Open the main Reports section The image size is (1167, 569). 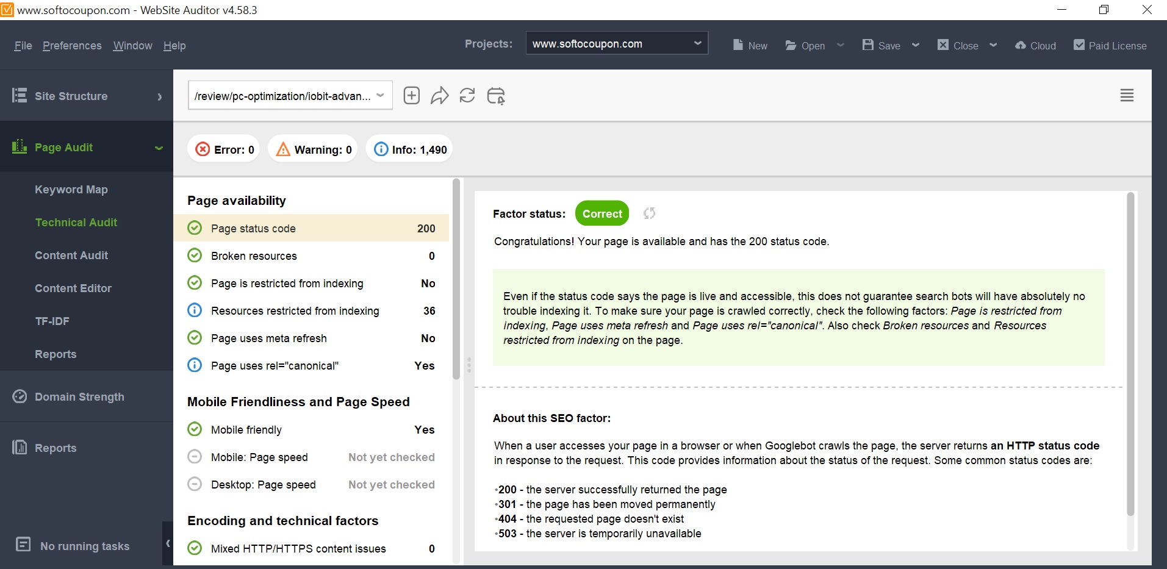click(56, 448)
